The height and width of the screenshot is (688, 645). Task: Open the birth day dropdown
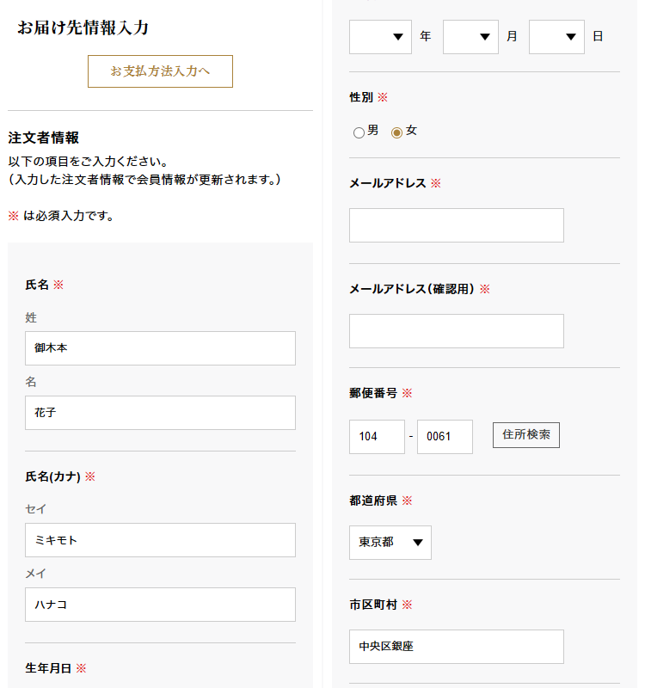tap(556, 37)
